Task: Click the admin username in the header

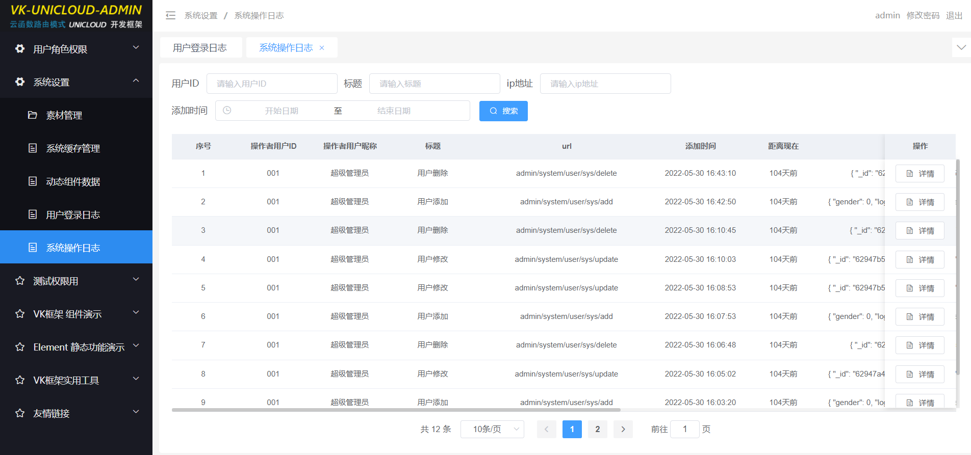Action: click(887, 15)
